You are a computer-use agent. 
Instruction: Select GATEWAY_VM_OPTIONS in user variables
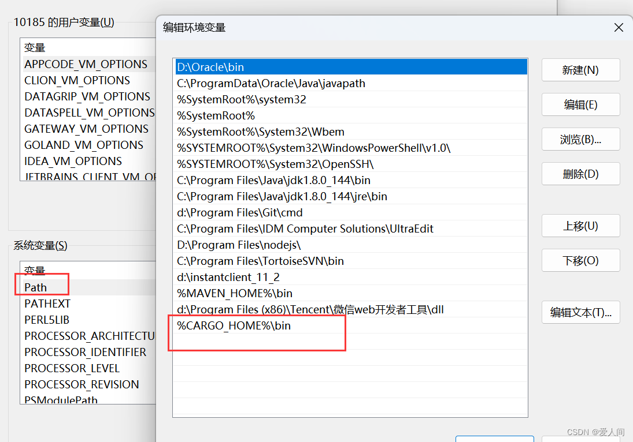click(x=89, y=129)
